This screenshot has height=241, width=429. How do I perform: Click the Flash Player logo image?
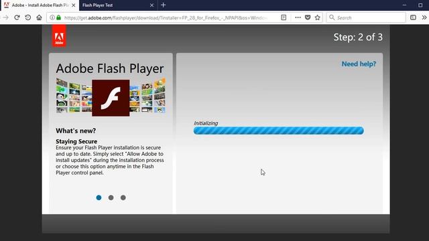coord(111,98)
